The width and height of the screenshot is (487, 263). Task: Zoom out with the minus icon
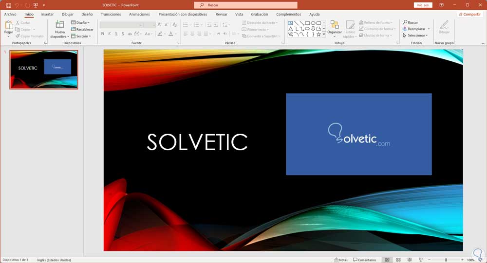tap(429, 260)
